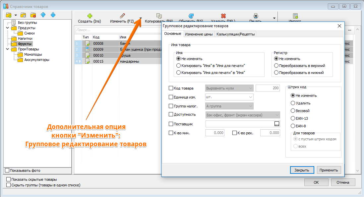The height and width of the screenshot is (197, 364).
Task: Select barcode option EAN-13
Action: click(x=293, y=118)
